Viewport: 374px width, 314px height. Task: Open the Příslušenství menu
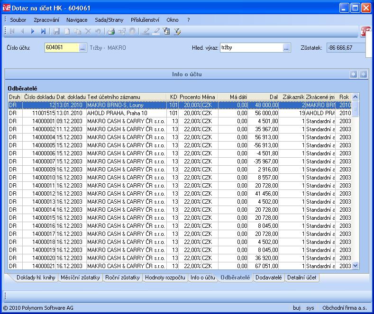tap(145, 20)
